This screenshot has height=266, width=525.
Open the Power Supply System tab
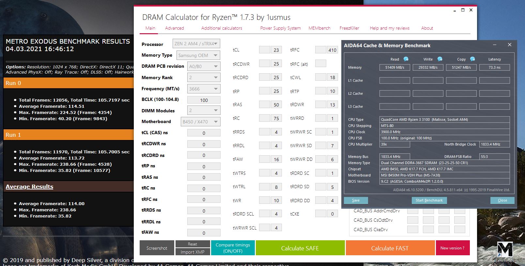tap(281, 28)
